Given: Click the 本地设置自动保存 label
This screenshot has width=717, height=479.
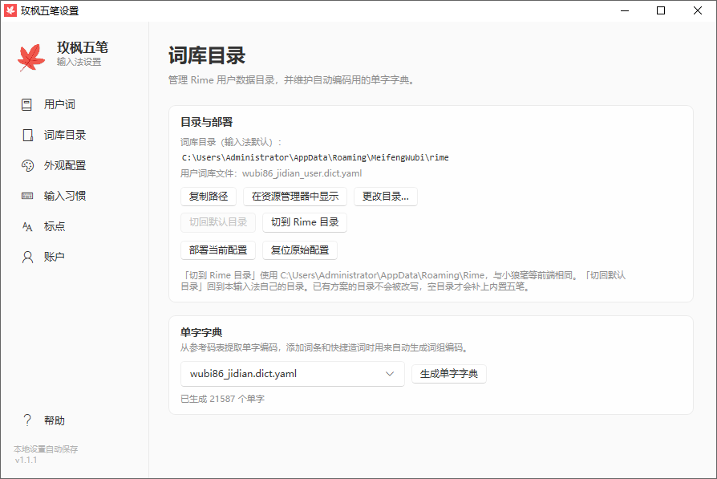Looking at the screenshot, I should [46, 449].
